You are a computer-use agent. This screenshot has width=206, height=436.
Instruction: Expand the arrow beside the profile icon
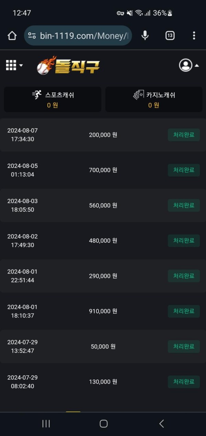[x=197, y=65]
